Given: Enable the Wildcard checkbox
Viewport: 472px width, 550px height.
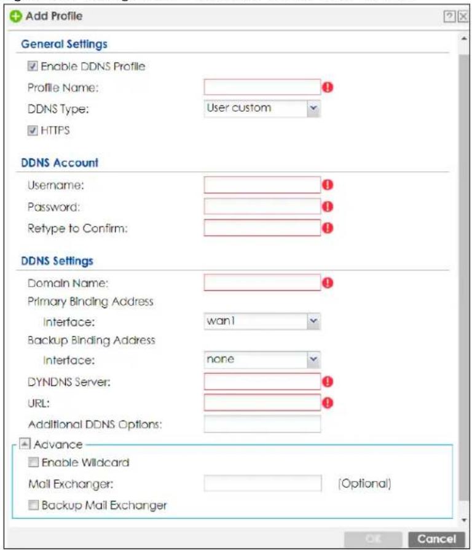Looking at the screenshot, I should (x=33, y=462).
